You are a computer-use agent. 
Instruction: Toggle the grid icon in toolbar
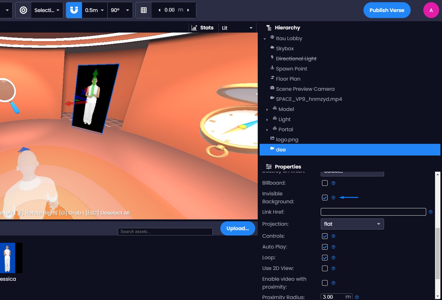[x=144, y=10]
